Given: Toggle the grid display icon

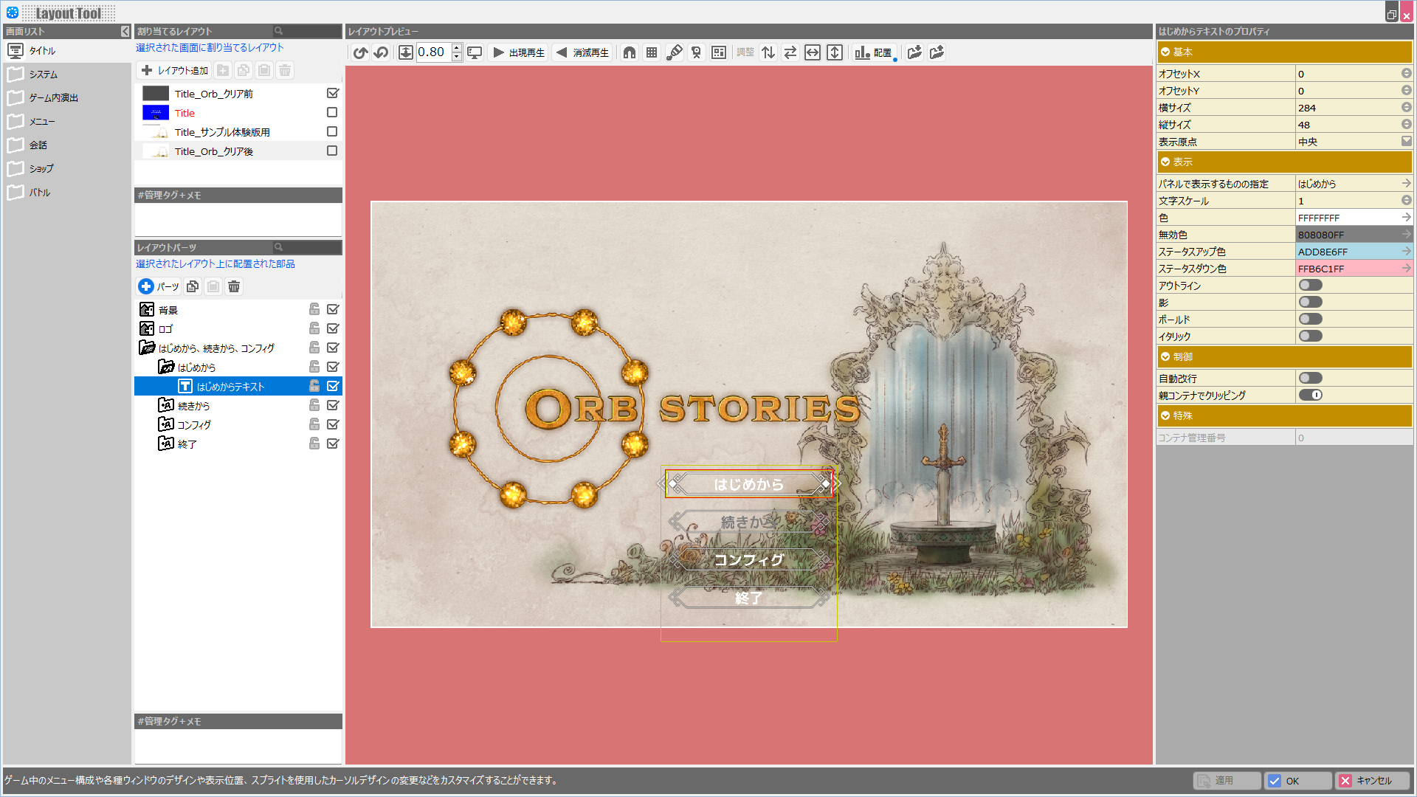Looking at the screenshot, I should [x=651, y=52].
